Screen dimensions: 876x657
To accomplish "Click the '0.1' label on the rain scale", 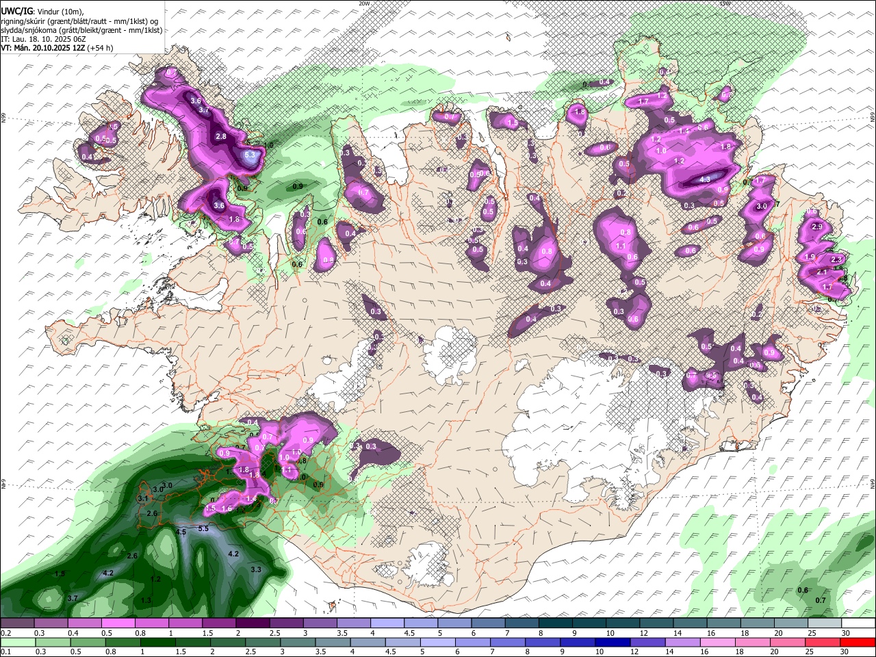I will click(5, 652).
